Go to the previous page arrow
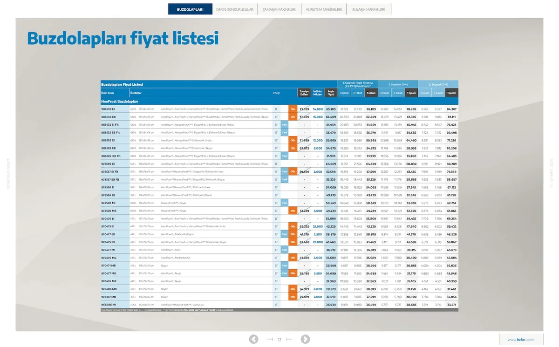 click(253, 339)
